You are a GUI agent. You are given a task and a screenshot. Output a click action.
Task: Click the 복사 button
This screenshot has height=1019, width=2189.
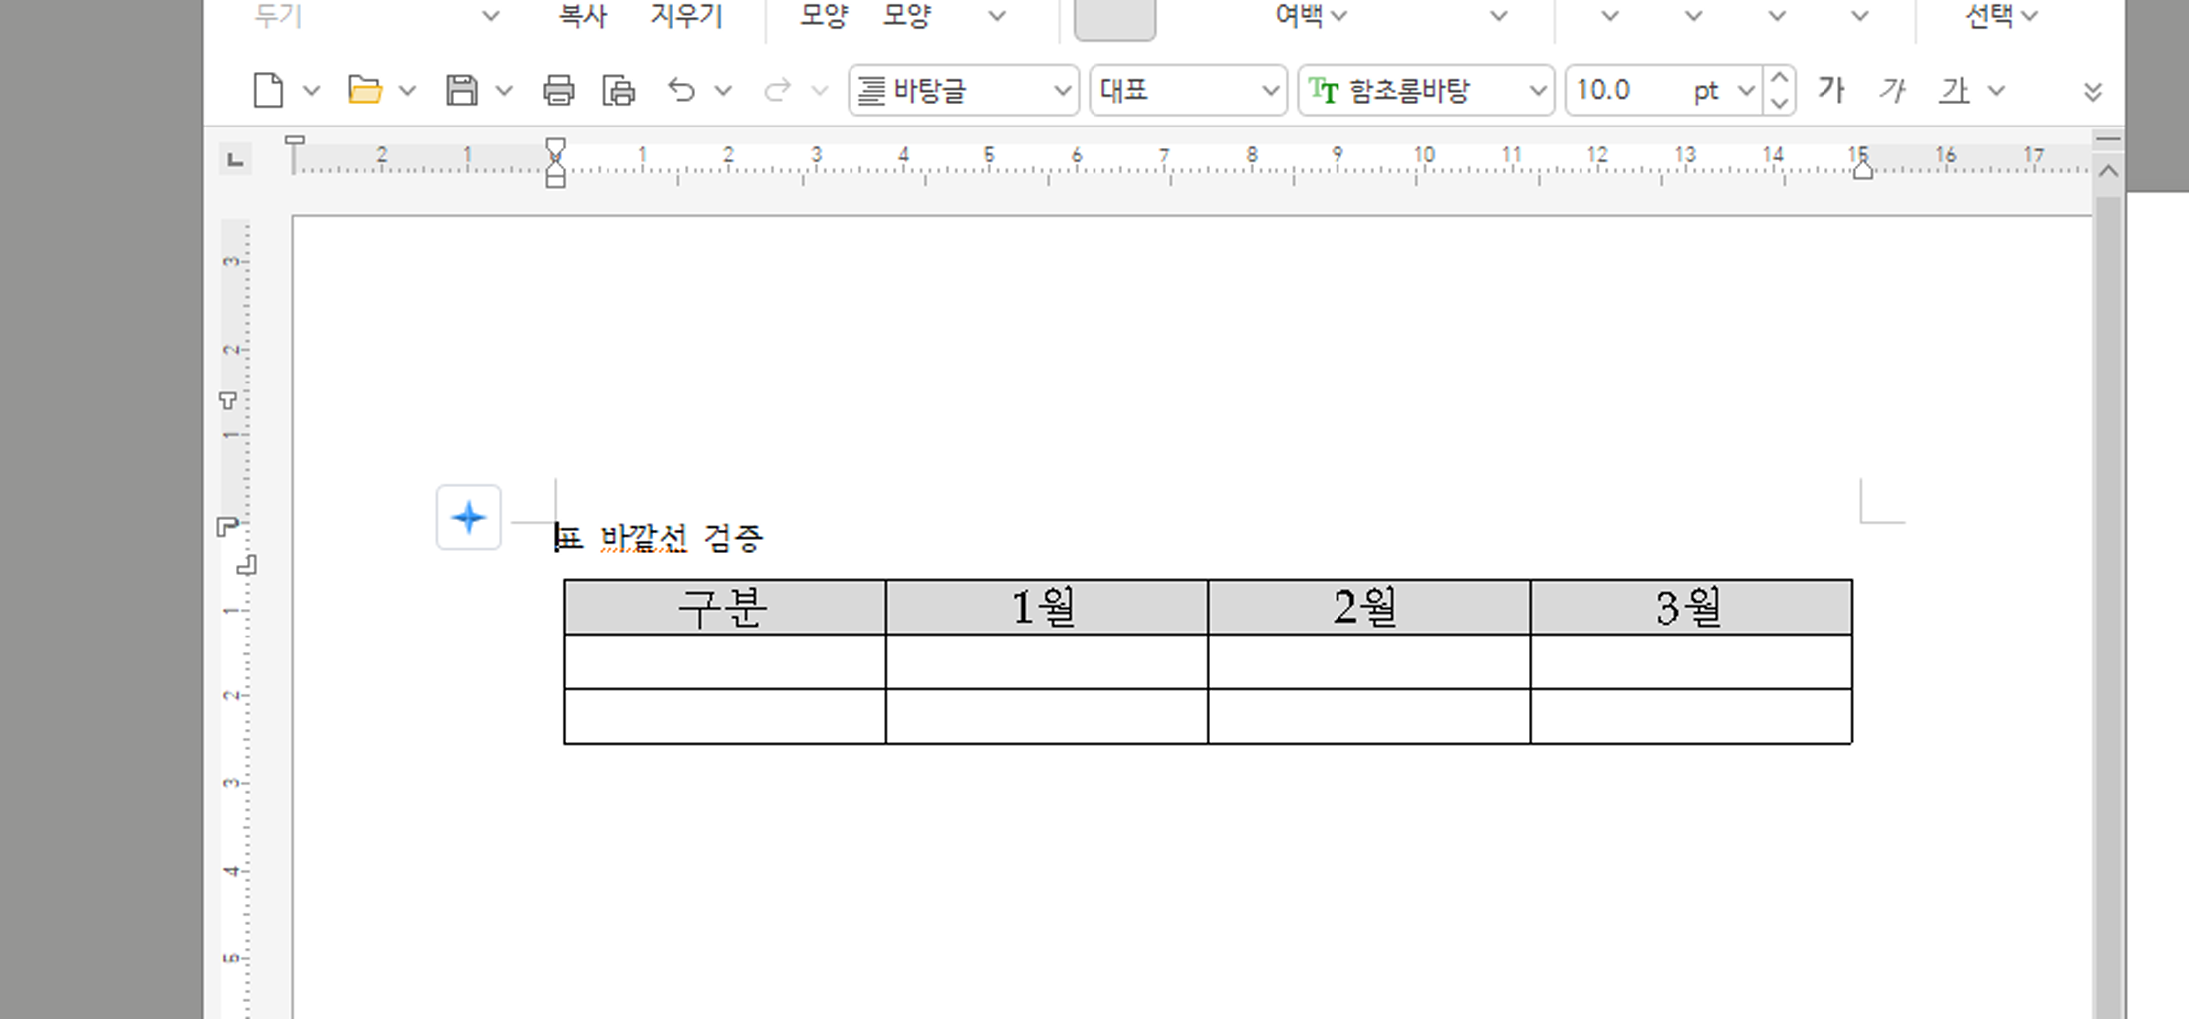[x=583, y=16]
